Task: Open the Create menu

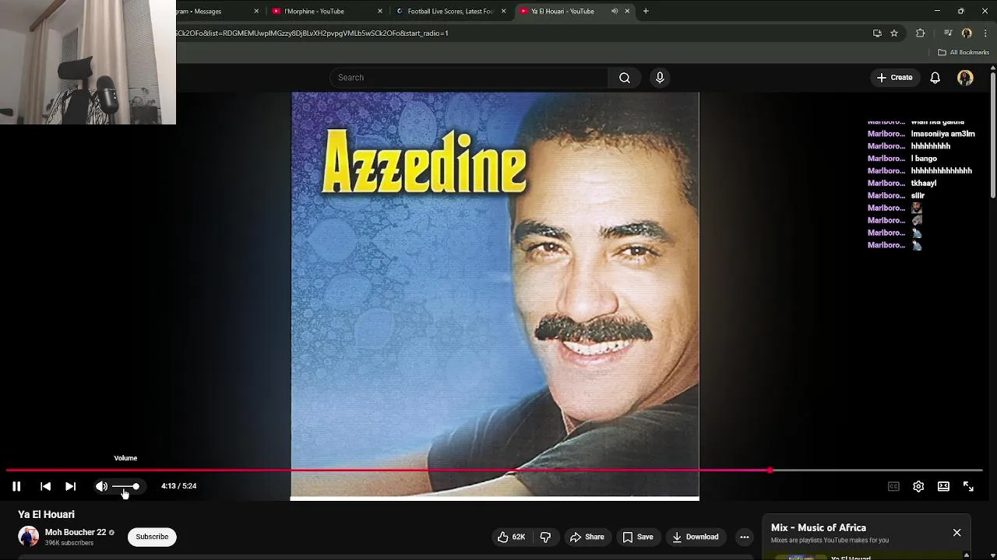Action: coord(894,78)
